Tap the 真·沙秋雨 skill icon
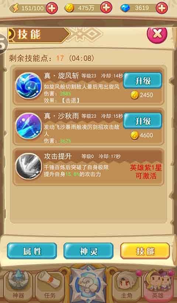 point(28,126)
